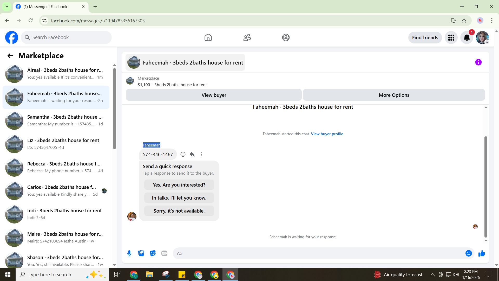This screenshot has height=281, width=499.
Task: Send a thumbs-up like
Action: click(482, 253)
